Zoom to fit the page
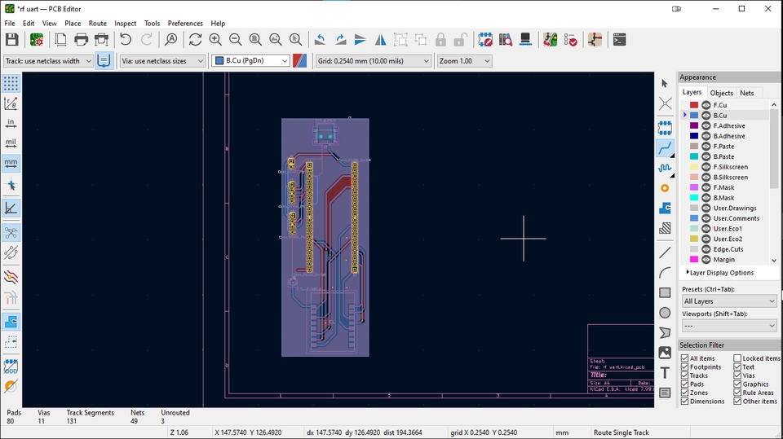 (255, 39)
